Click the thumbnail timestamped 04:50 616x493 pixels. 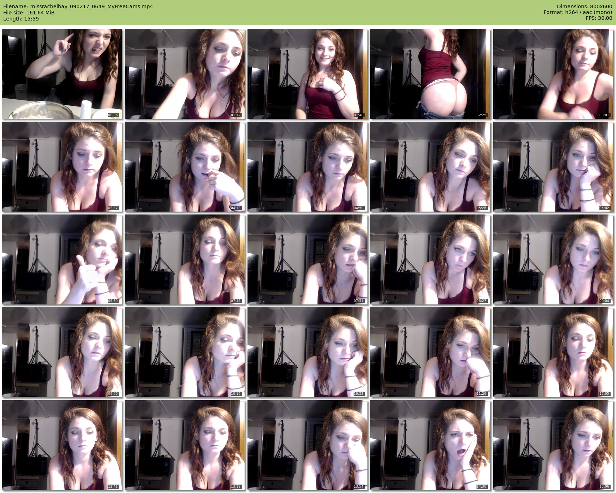point(308,167)
